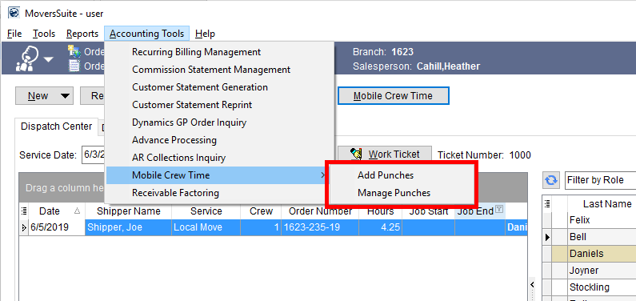Click order number 1623-235-19 cell

[320, 227]
